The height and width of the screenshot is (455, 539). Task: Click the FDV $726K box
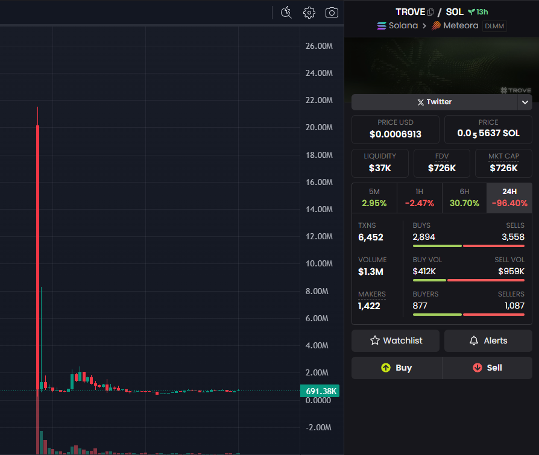[442, 163]
